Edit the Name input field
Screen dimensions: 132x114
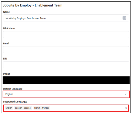point(66,18)
